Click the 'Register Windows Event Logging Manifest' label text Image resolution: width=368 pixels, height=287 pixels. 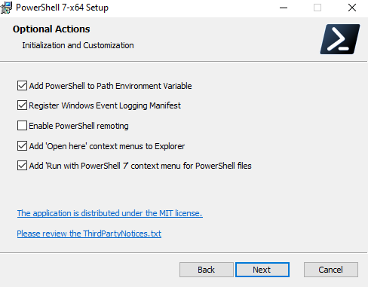pos(105,105)
